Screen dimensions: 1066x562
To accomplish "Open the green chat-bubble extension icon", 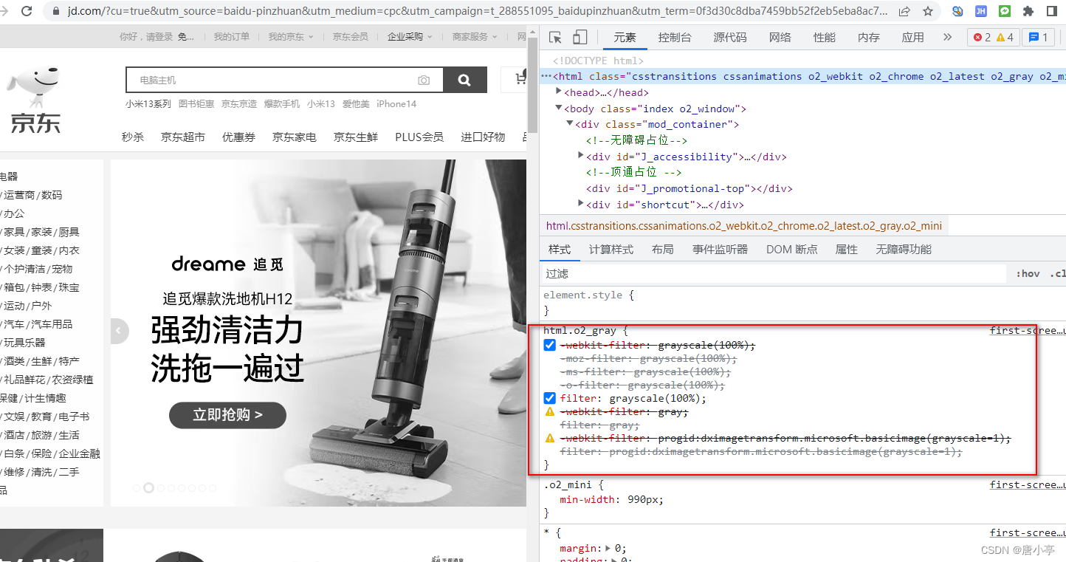I will point(1005,11).
